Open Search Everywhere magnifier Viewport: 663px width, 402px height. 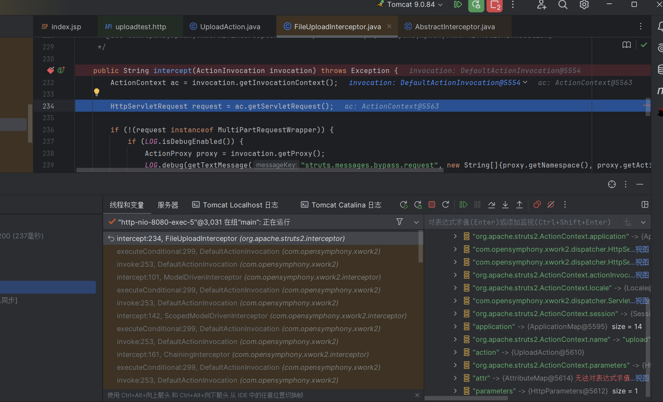click(x=563, y=5)
